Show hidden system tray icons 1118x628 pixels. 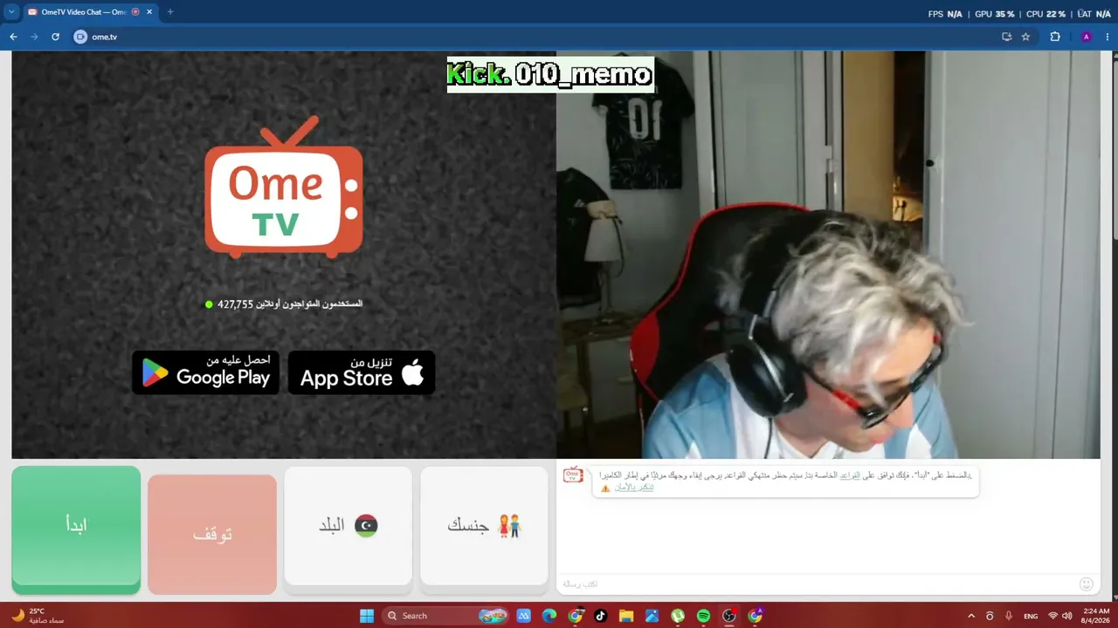tap(970, 616)
